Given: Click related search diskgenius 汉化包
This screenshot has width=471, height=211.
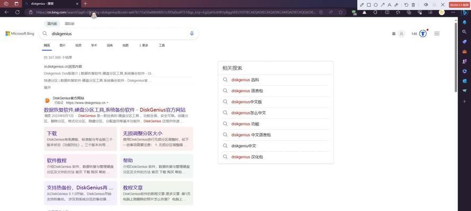Looking at the screenshot, I should [247, 157].
